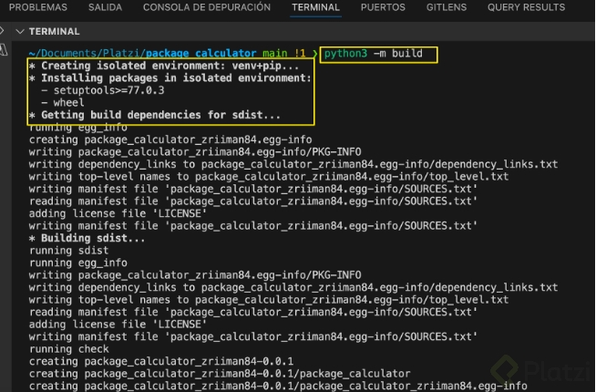Open the PROBLEMAS tab
The height and width of the screenshot is (392, 596).
tap(38, 7)
